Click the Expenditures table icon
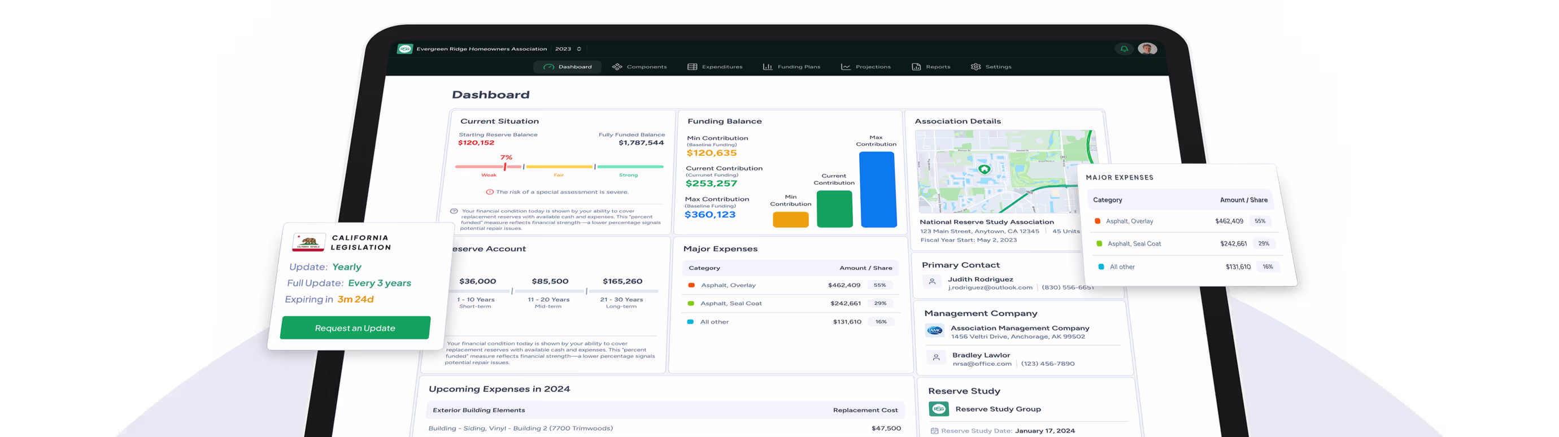1559x437 pixels. pos(692,67)
